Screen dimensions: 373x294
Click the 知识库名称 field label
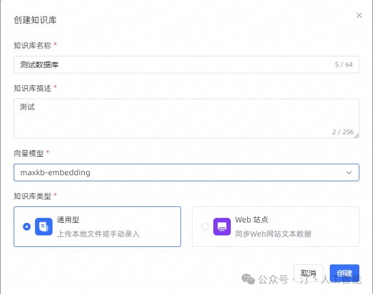coord(32,45)
